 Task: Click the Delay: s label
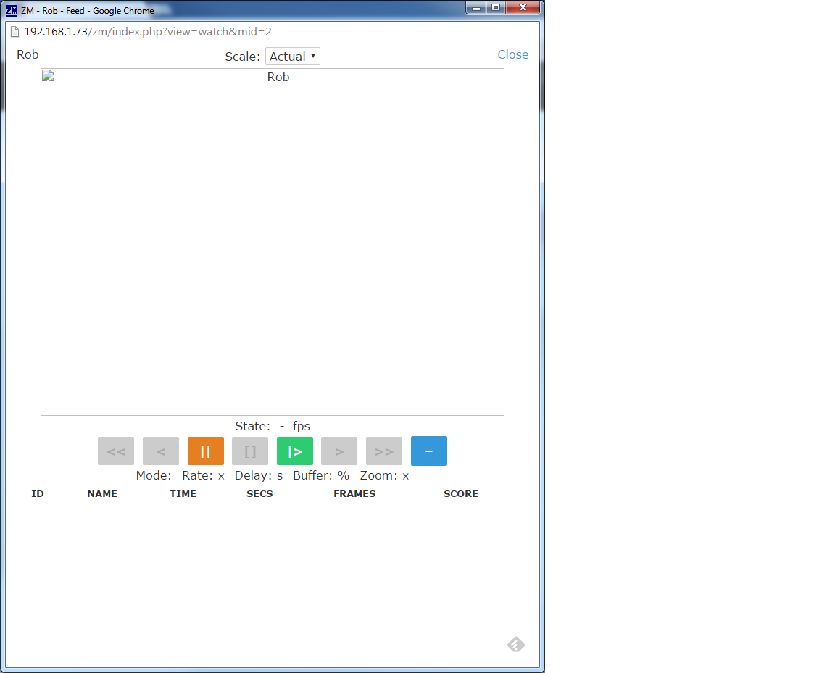(259, 475)
